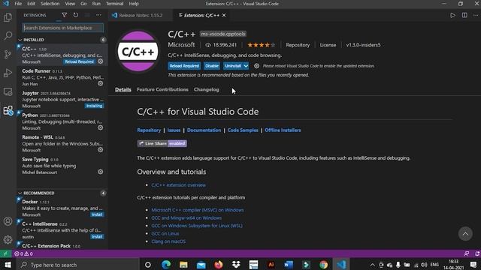Open manage gear for Save Typing
This screenshot has height=270, width=481.
click(x=100, y=172)
